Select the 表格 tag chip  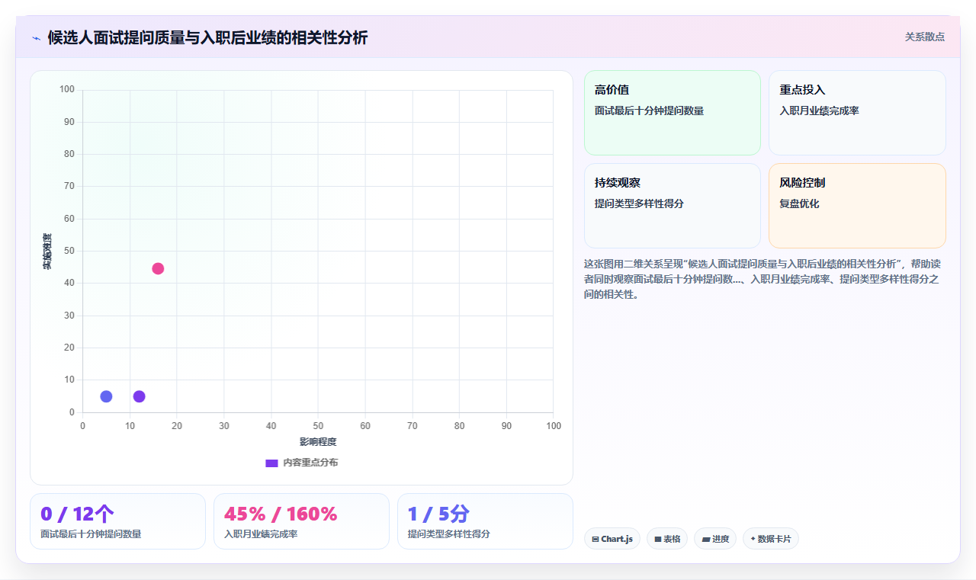click(x=667, y=539)
